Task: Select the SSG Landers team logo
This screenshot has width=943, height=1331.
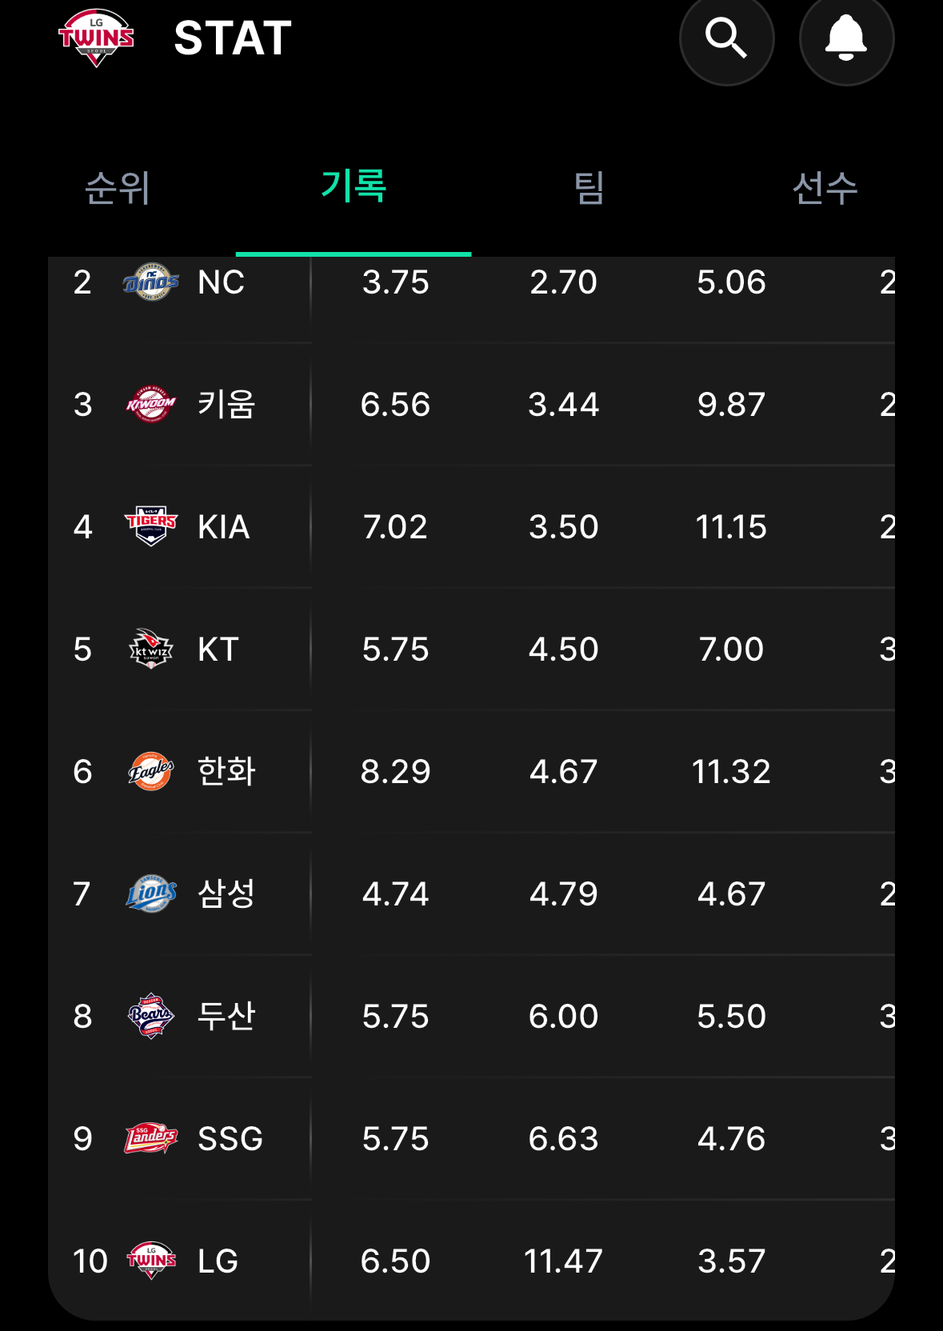Action: [150, 1138]
